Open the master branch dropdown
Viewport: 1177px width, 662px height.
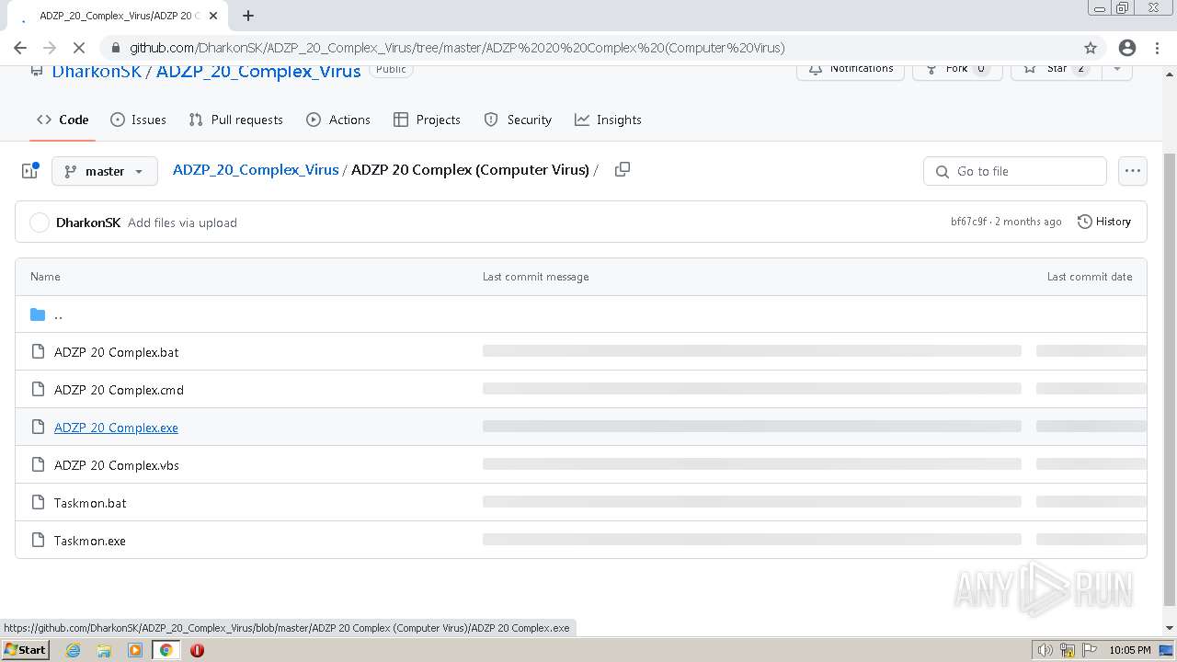coord(105,171)
